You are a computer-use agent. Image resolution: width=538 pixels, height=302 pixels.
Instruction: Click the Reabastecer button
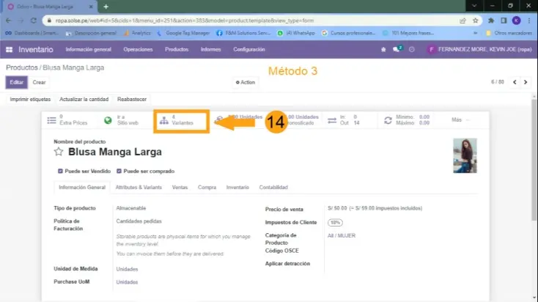(133, 99)
